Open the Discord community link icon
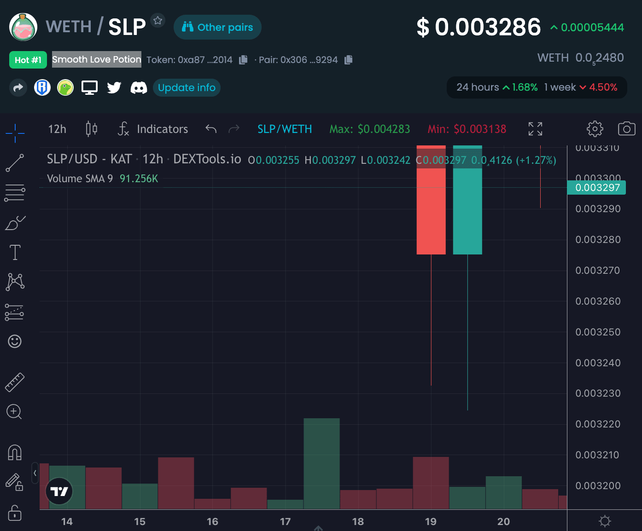The image size is (642, 531). tap(139, 87)
